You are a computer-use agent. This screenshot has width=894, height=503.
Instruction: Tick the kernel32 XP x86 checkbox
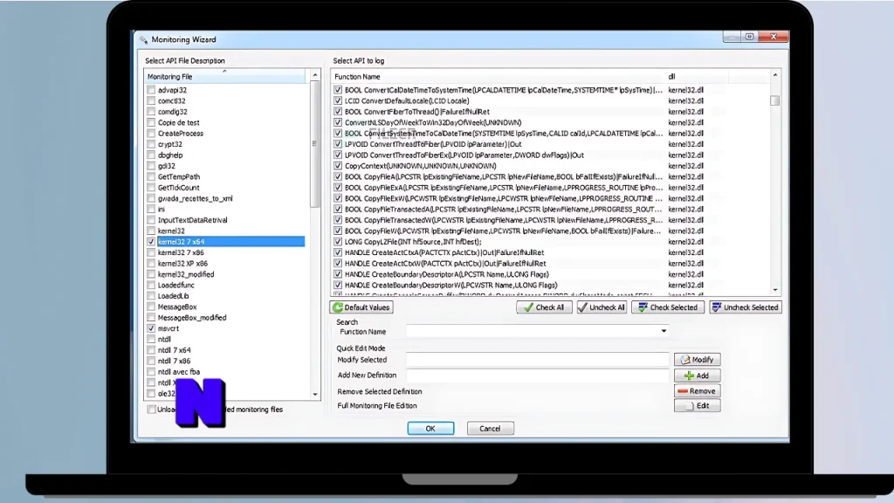[151, 264]
